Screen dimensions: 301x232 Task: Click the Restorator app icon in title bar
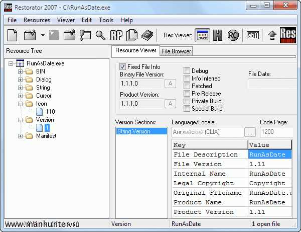tap(8, 8)
